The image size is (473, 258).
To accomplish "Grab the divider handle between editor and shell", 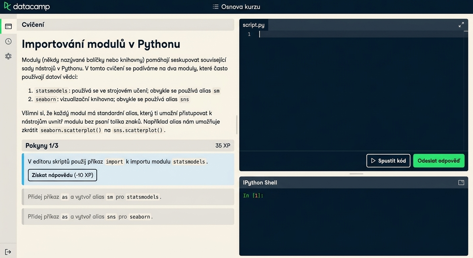I will (356, 174).
